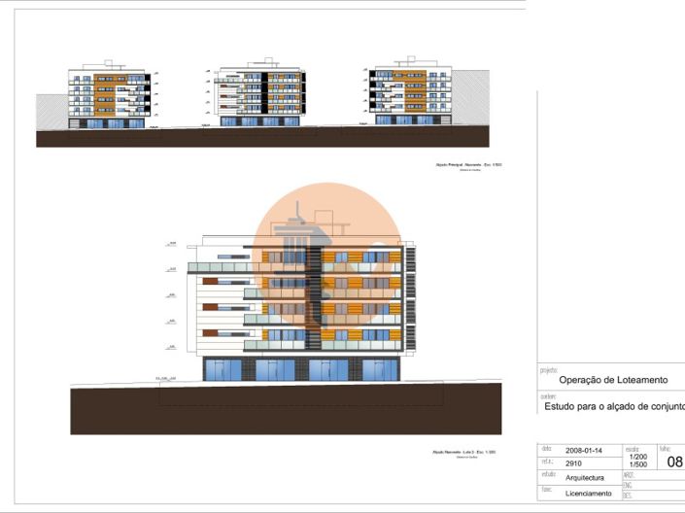Select the 'Operação de Loteamento' project title
Screen dimensions: 685x513
click(x=613, y=380)
